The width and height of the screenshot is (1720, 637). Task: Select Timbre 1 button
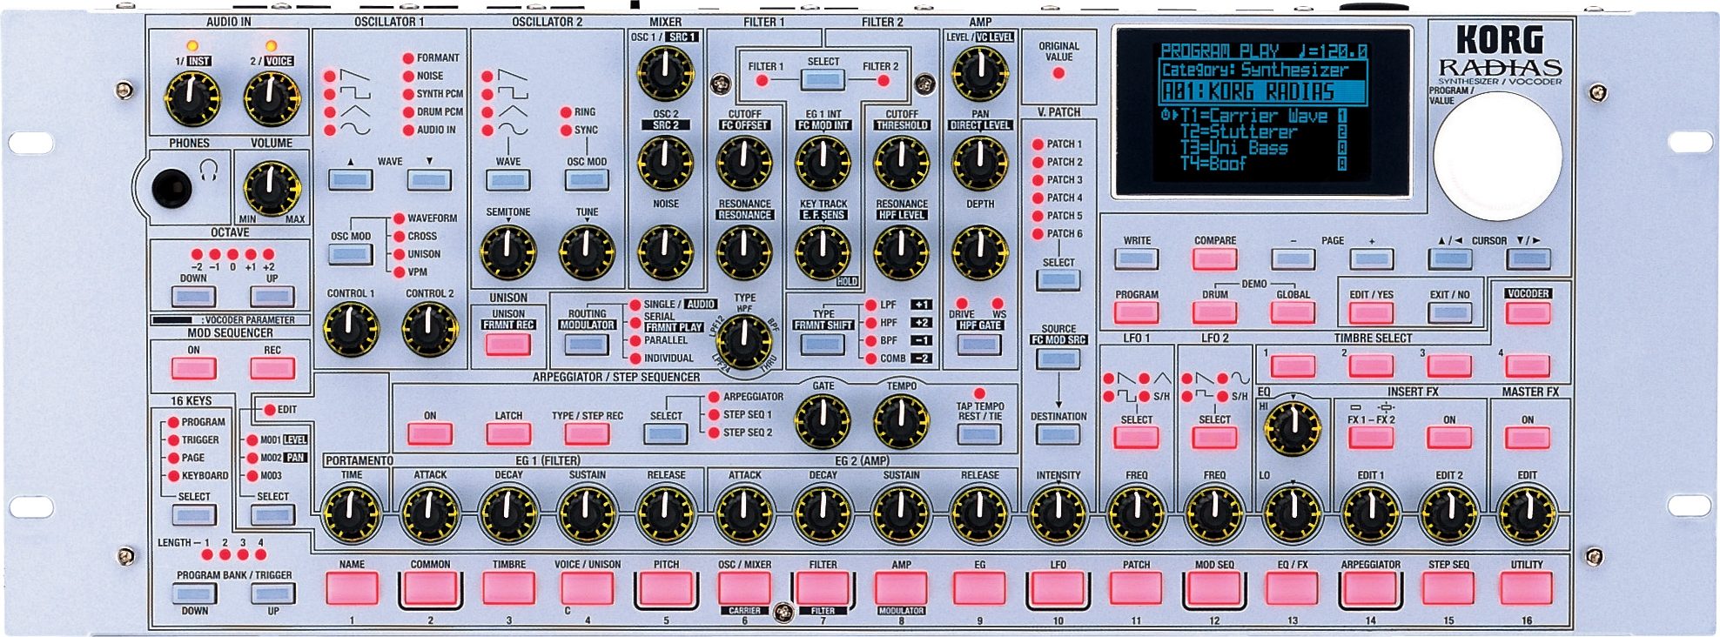tap(1293, 365)
